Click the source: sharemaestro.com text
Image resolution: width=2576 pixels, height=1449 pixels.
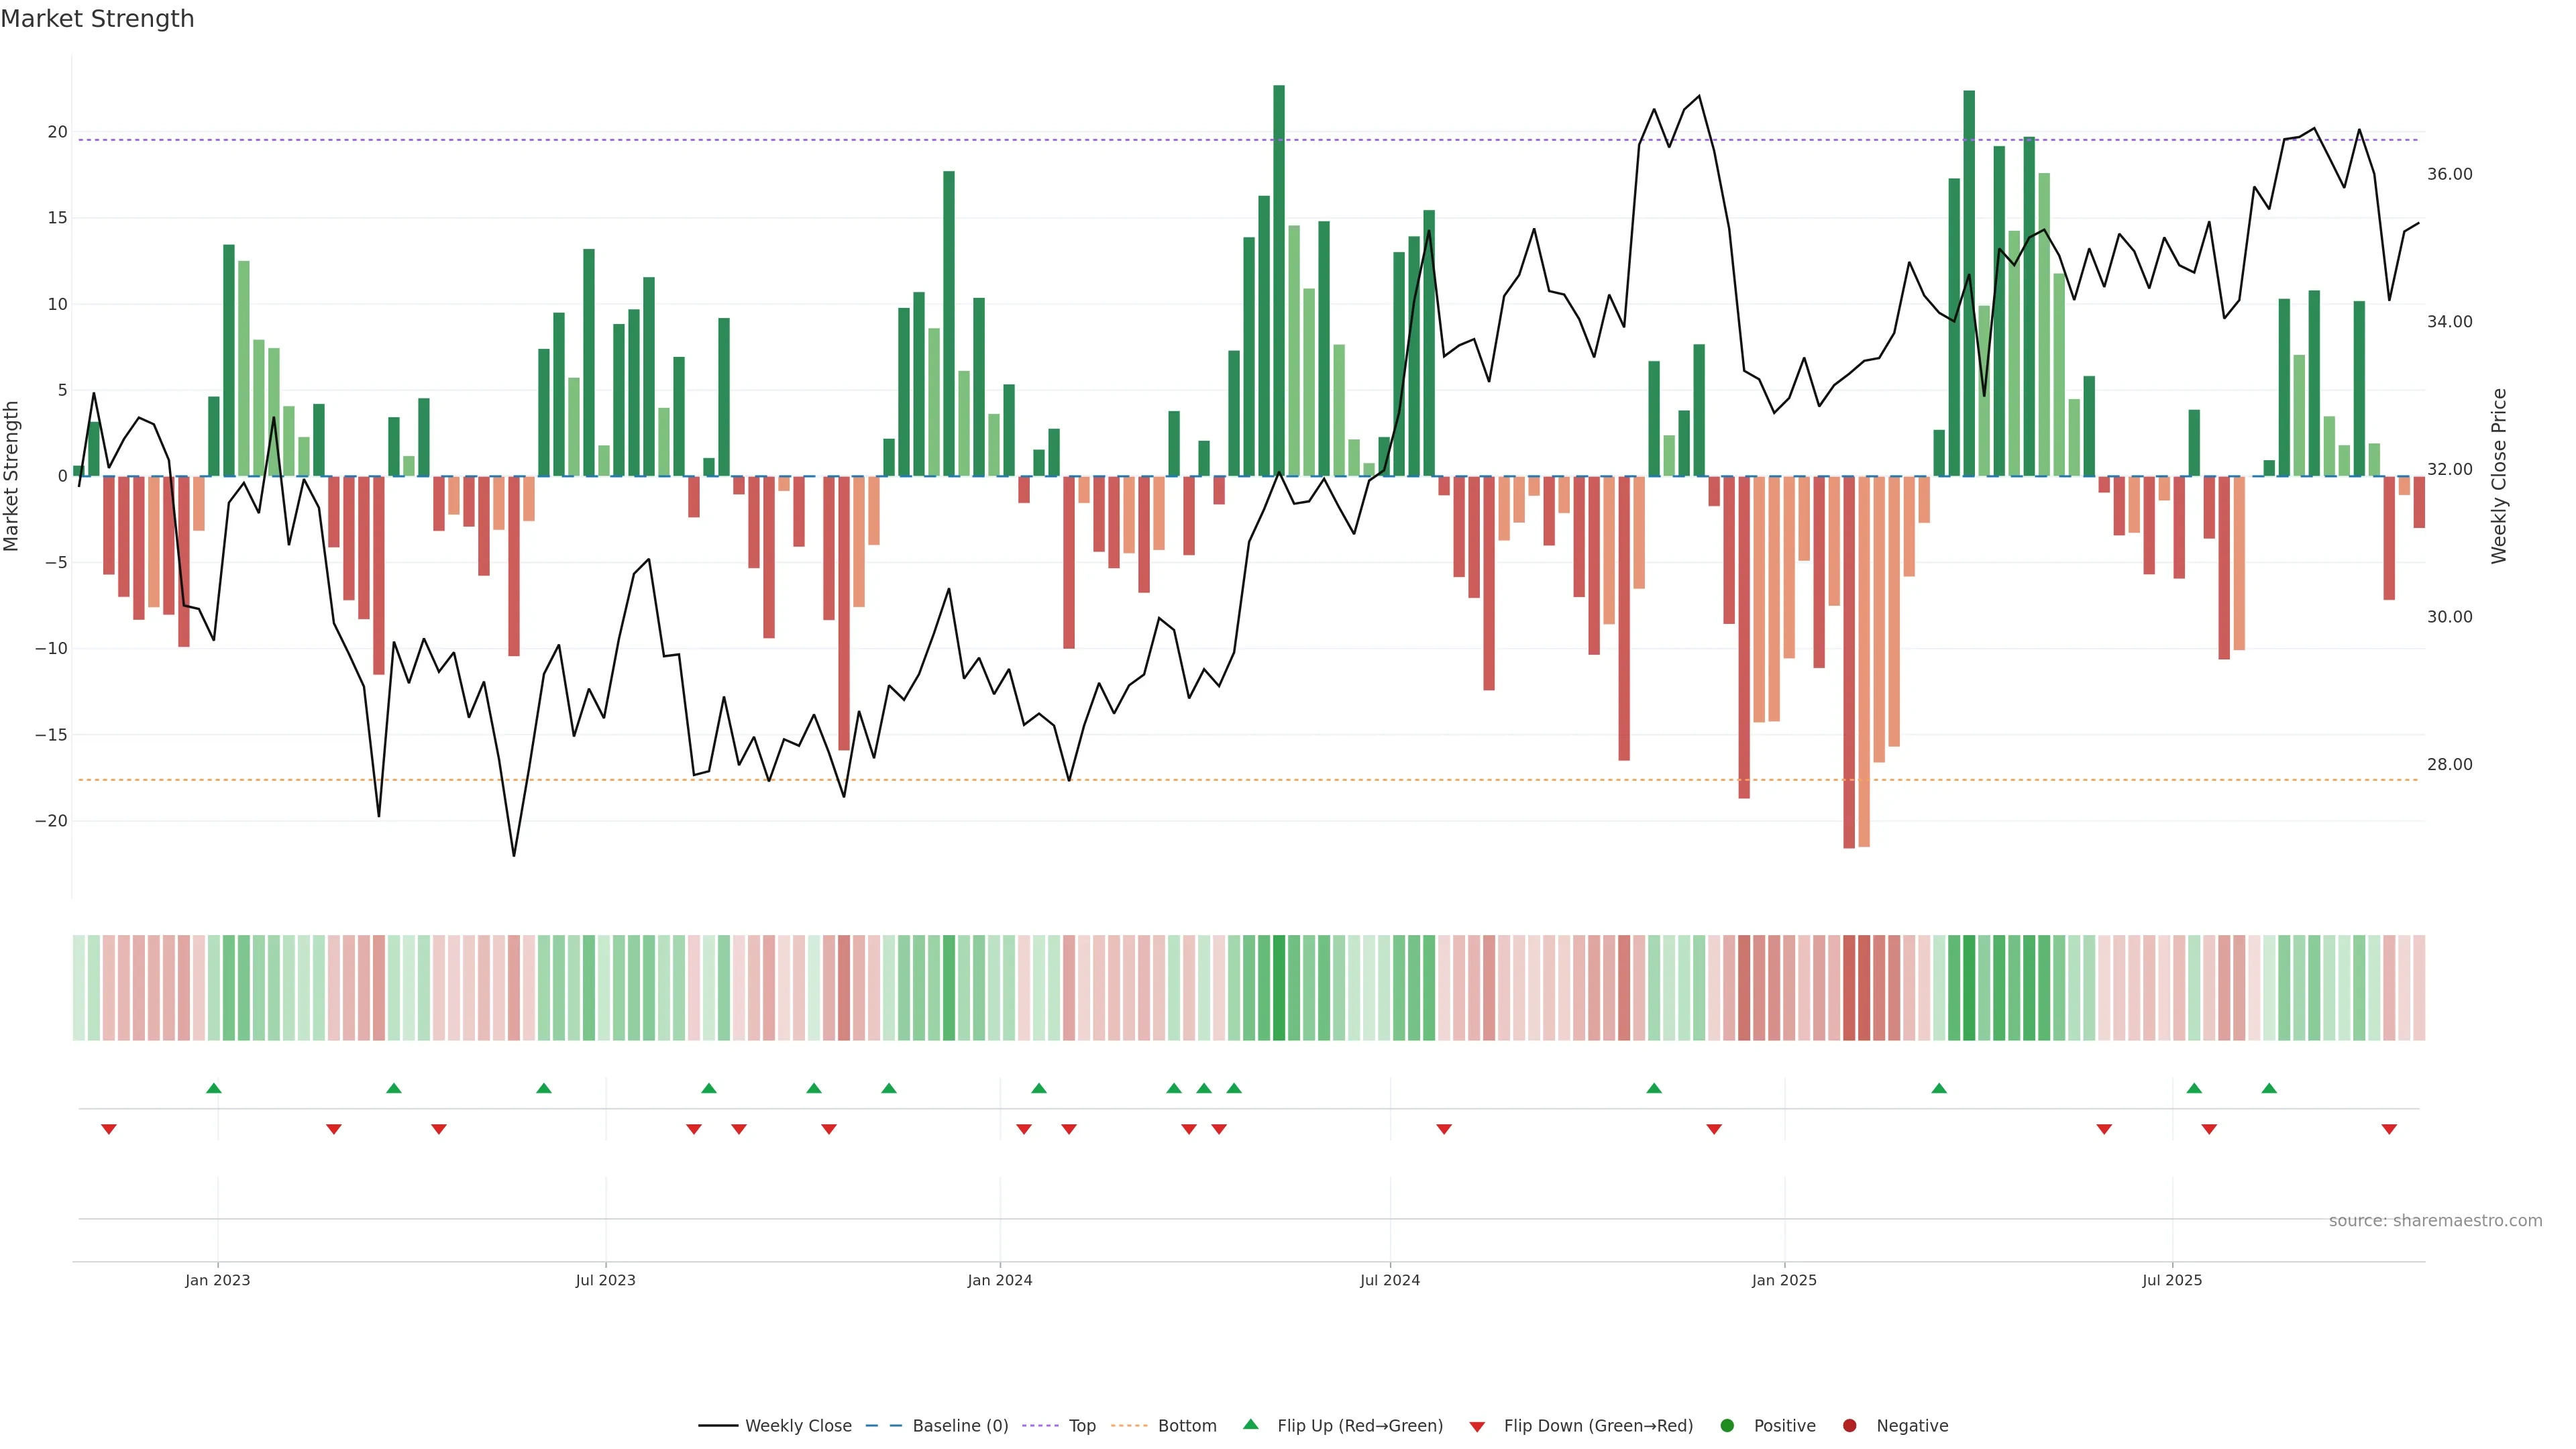[x=2435, y=1221]
